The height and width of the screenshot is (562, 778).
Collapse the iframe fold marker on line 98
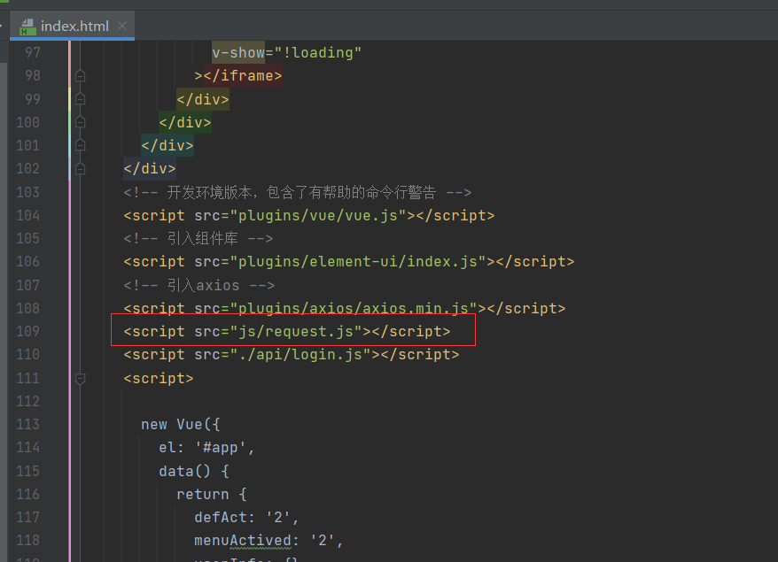[80, 76]
